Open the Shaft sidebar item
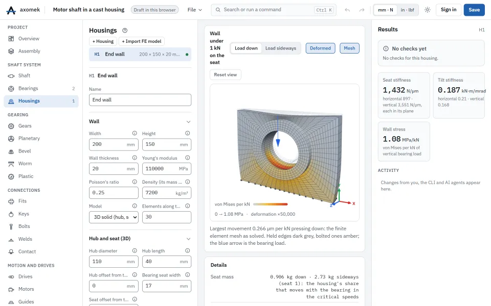Image resolution: width=491 pixels, height=306 pixels. (41, 75)
